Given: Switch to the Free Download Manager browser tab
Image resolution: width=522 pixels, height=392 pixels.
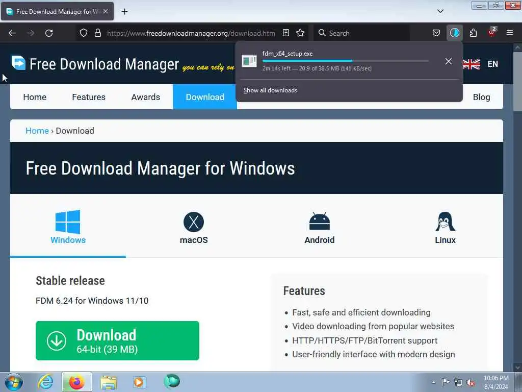Looking at the screenshot, I should point(57,11).
